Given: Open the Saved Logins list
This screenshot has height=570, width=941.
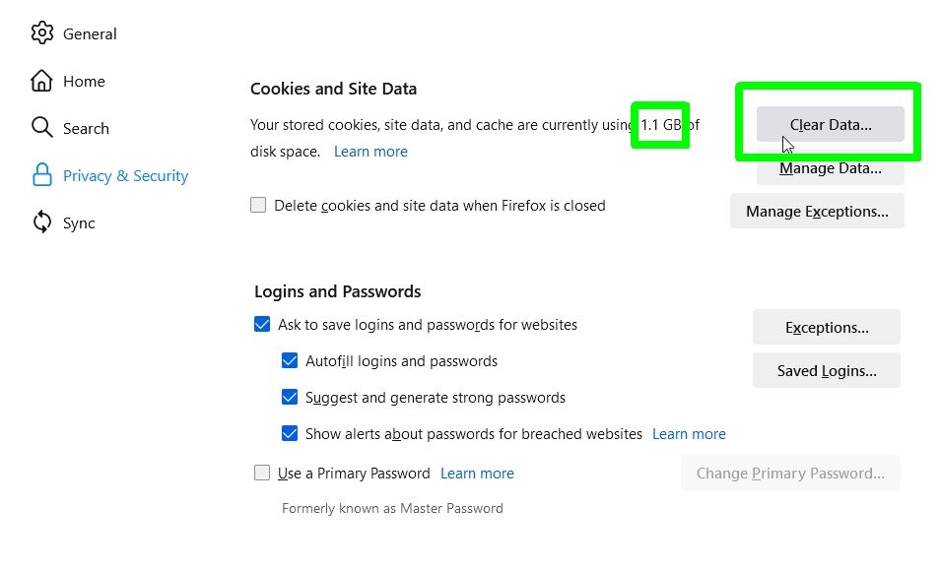Looking at the screenshot, I should click(826, 370).
